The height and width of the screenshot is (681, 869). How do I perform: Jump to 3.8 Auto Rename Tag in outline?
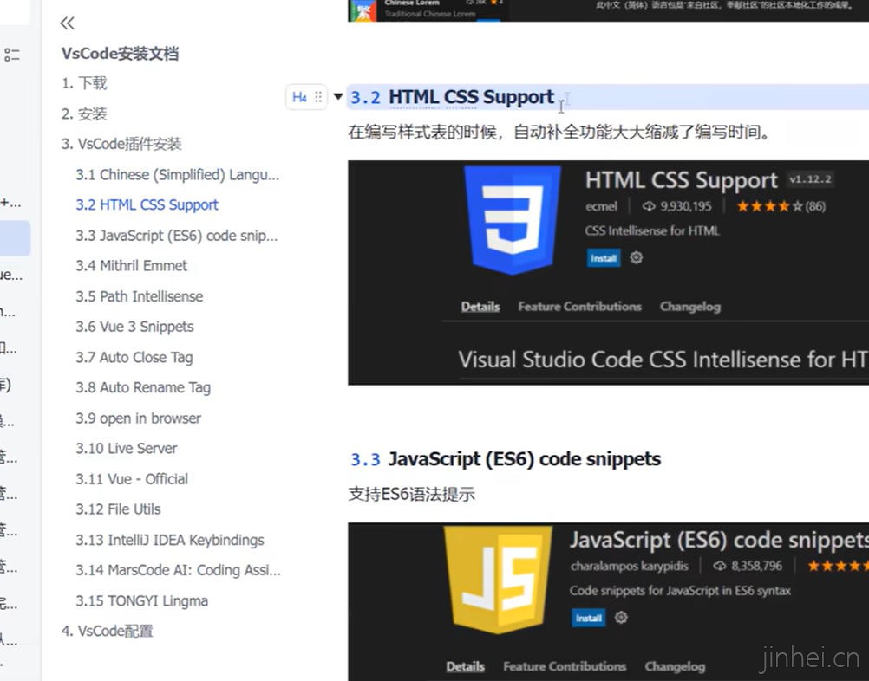[143, 387]
